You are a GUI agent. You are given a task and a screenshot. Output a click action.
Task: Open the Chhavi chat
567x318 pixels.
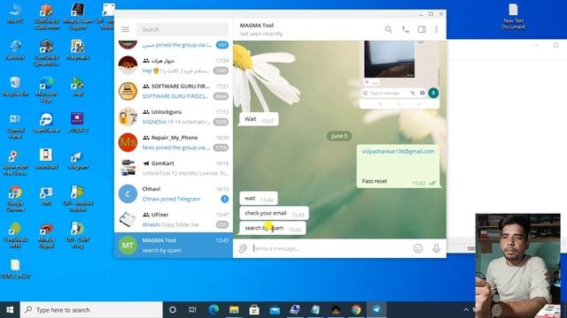tap(174, 193)
